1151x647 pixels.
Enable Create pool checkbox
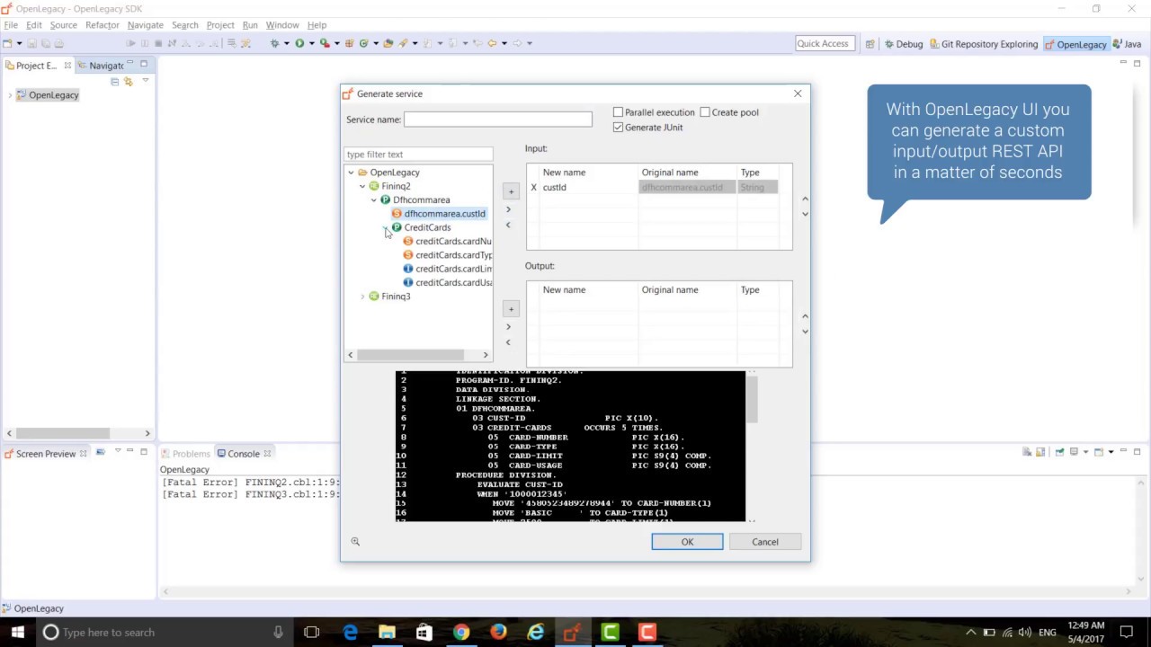point(705,112)
